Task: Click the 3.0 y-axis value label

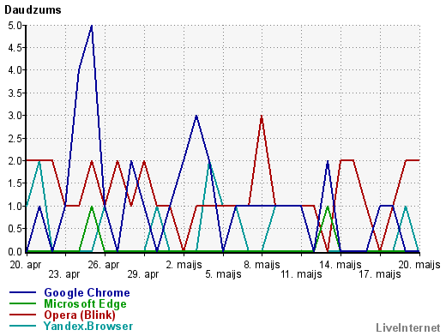Action: [x=15, y=116]
